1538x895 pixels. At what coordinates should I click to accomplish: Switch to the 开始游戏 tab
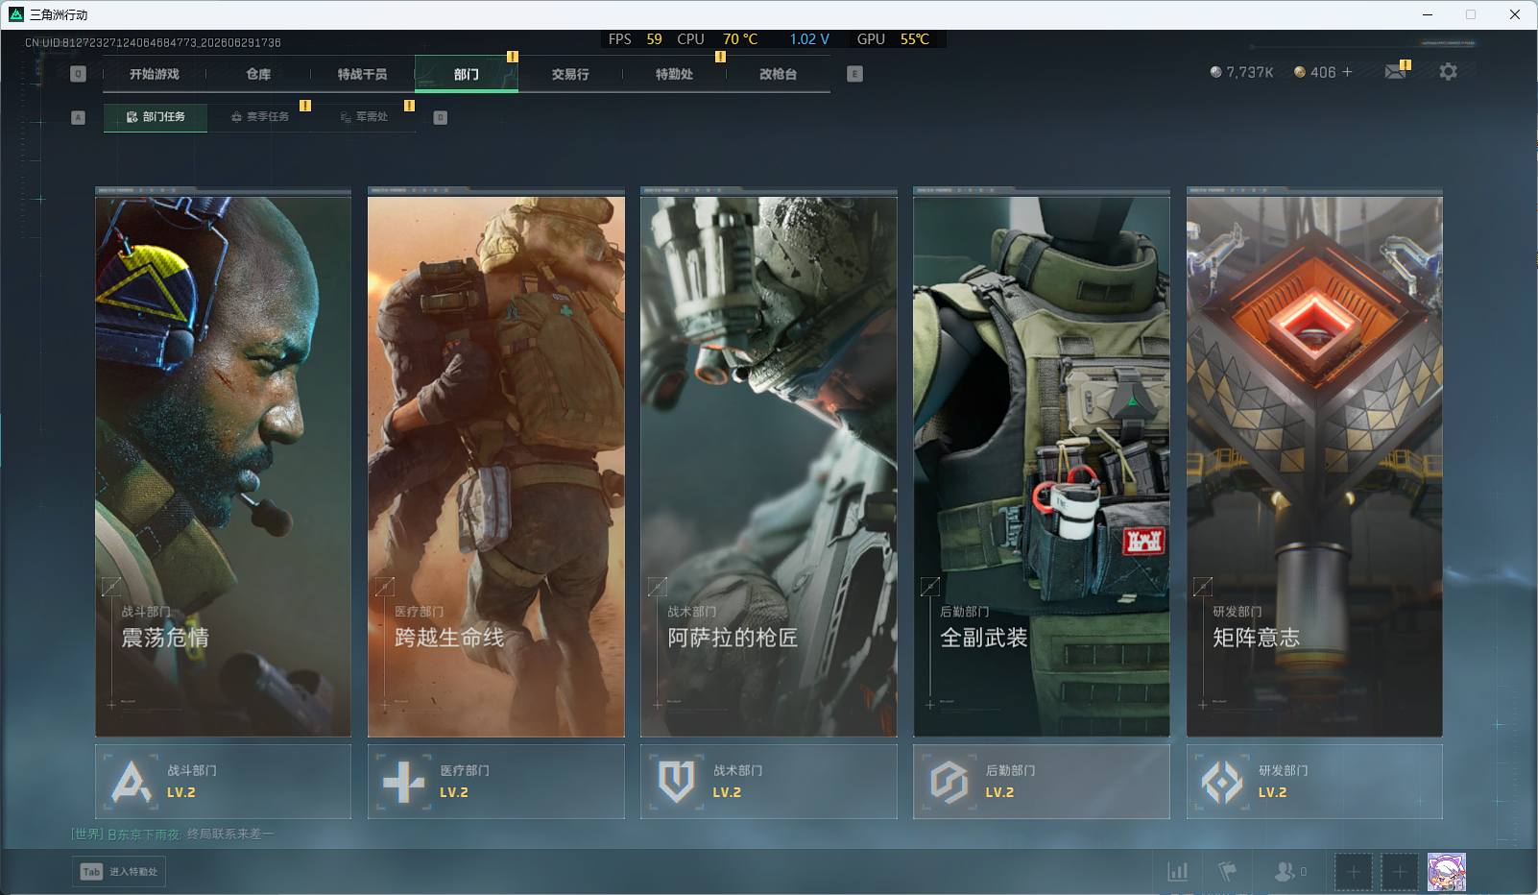coord(155,74)
